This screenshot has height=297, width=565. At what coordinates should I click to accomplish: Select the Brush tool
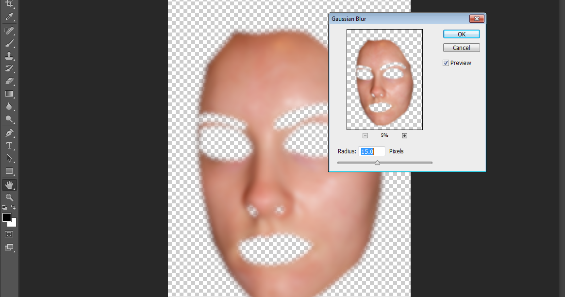(10, 43)
